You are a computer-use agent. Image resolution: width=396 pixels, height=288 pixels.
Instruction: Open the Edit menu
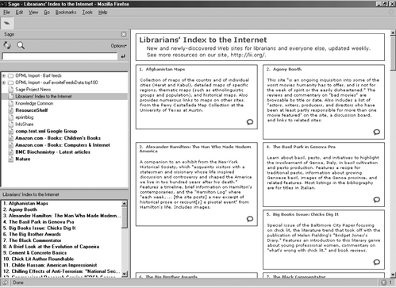pos(19,12)
